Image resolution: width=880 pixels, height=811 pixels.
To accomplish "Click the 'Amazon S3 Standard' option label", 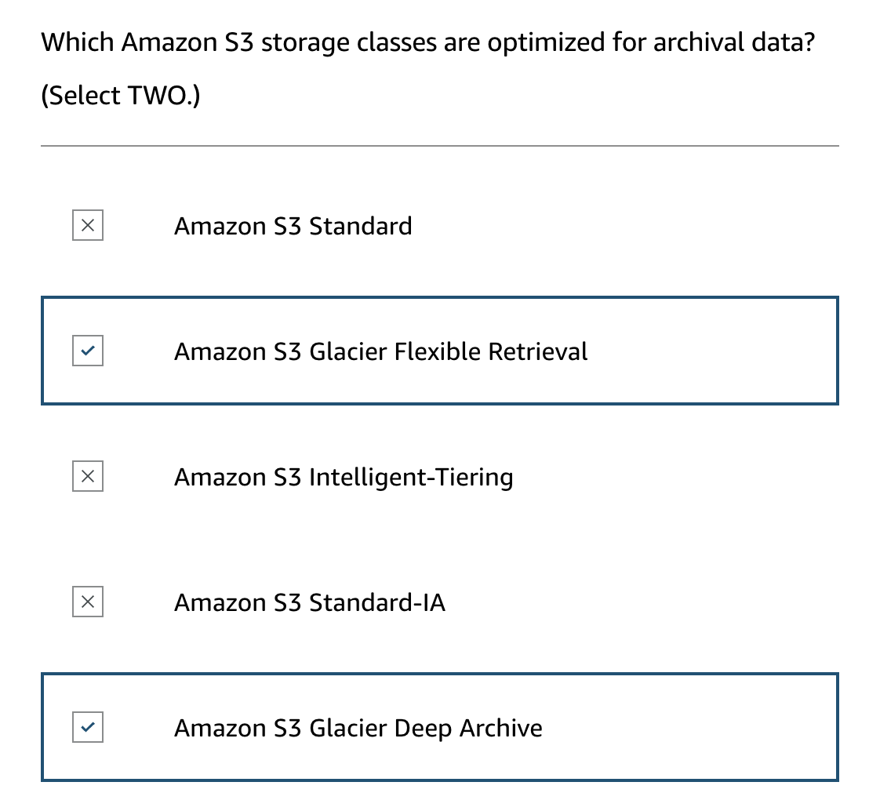I will 293,226.
